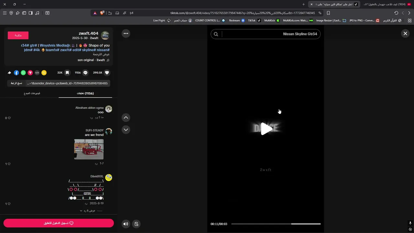The image size is (414, 233).
Task: Get the embed code icon
Action: pos(37,73)
